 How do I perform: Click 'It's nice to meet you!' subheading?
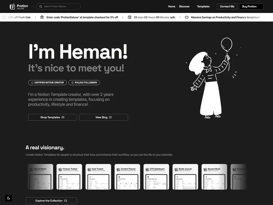(76, 68)
